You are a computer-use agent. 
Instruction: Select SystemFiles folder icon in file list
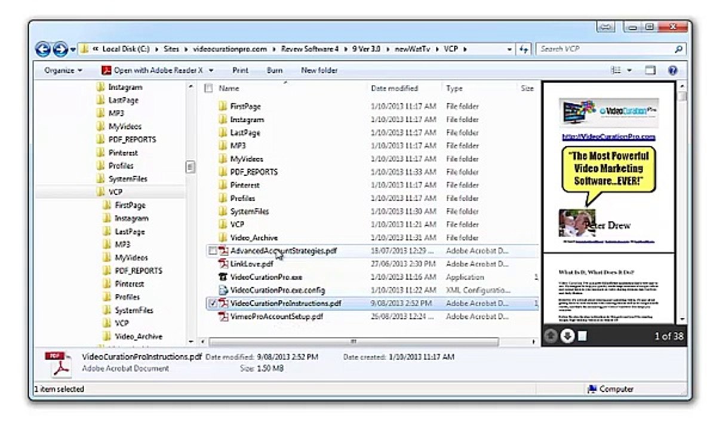pos(223,211)
